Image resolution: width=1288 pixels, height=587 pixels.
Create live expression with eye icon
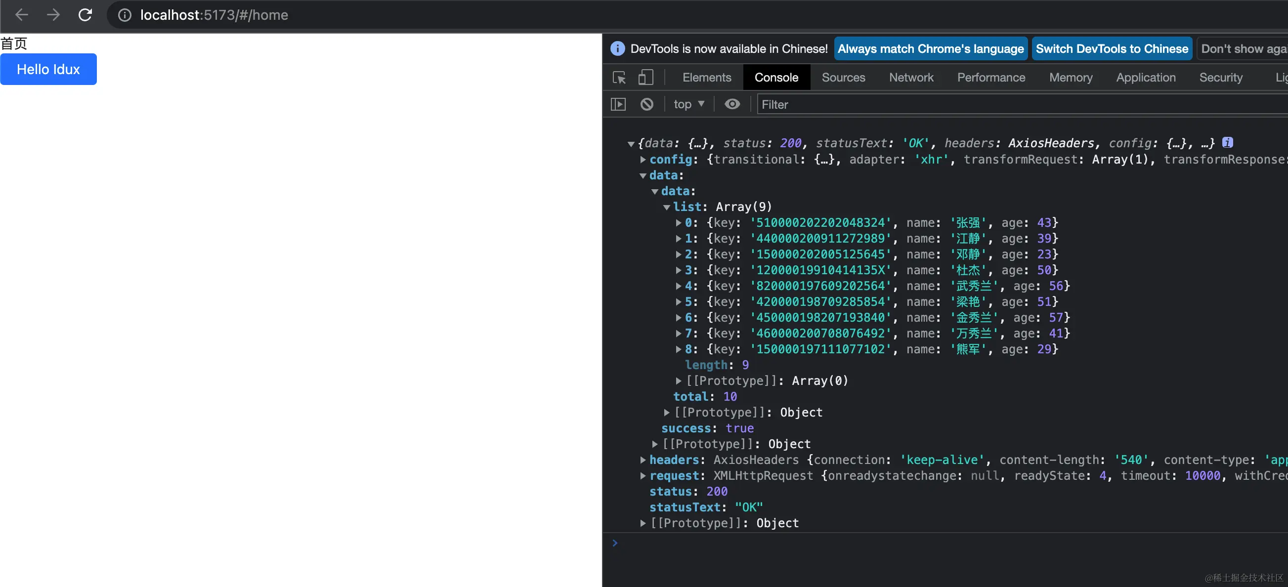point(732,104)
